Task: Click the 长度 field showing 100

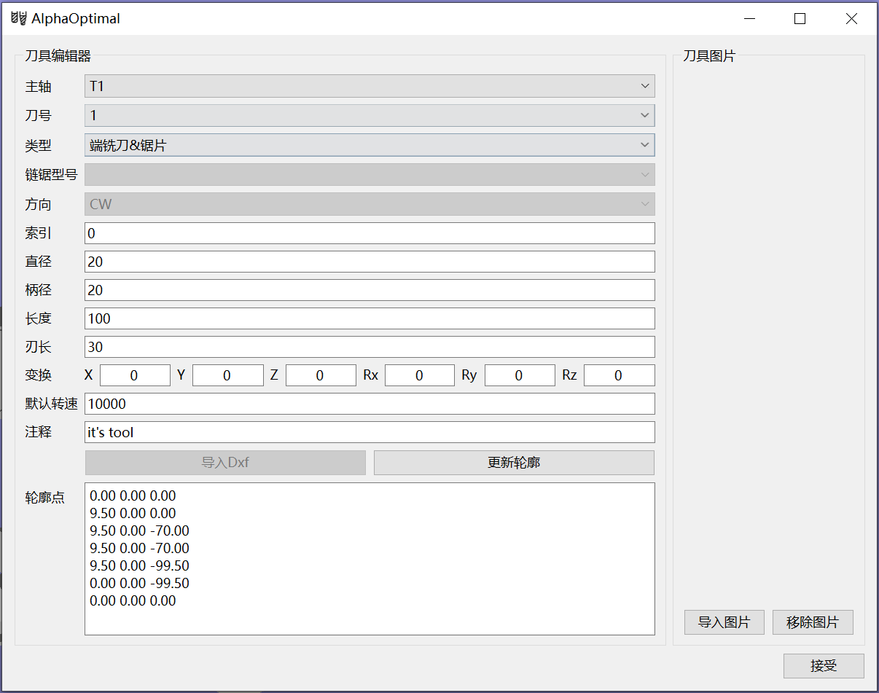Action: [370, 318]
